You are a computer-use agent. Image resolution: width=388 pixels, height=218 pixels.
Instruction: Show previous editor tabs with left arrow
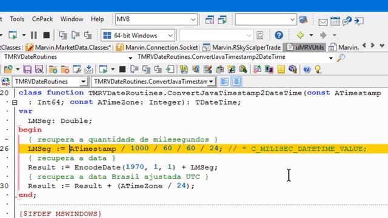364,45
